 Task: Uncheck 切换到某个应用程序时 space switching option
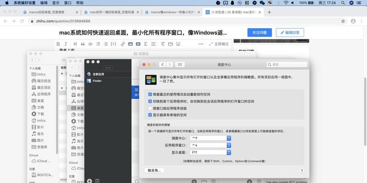pos(150,101)
